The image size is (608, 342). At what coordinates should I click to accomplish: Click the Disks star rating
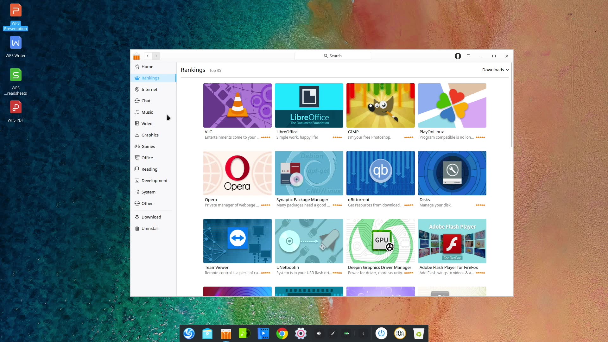click(480, 205)
